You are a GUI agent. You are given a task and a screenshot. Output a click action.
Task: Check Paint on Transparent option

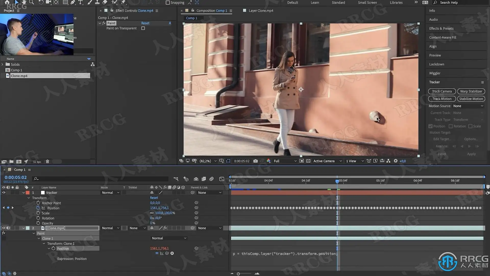point(143,28)
